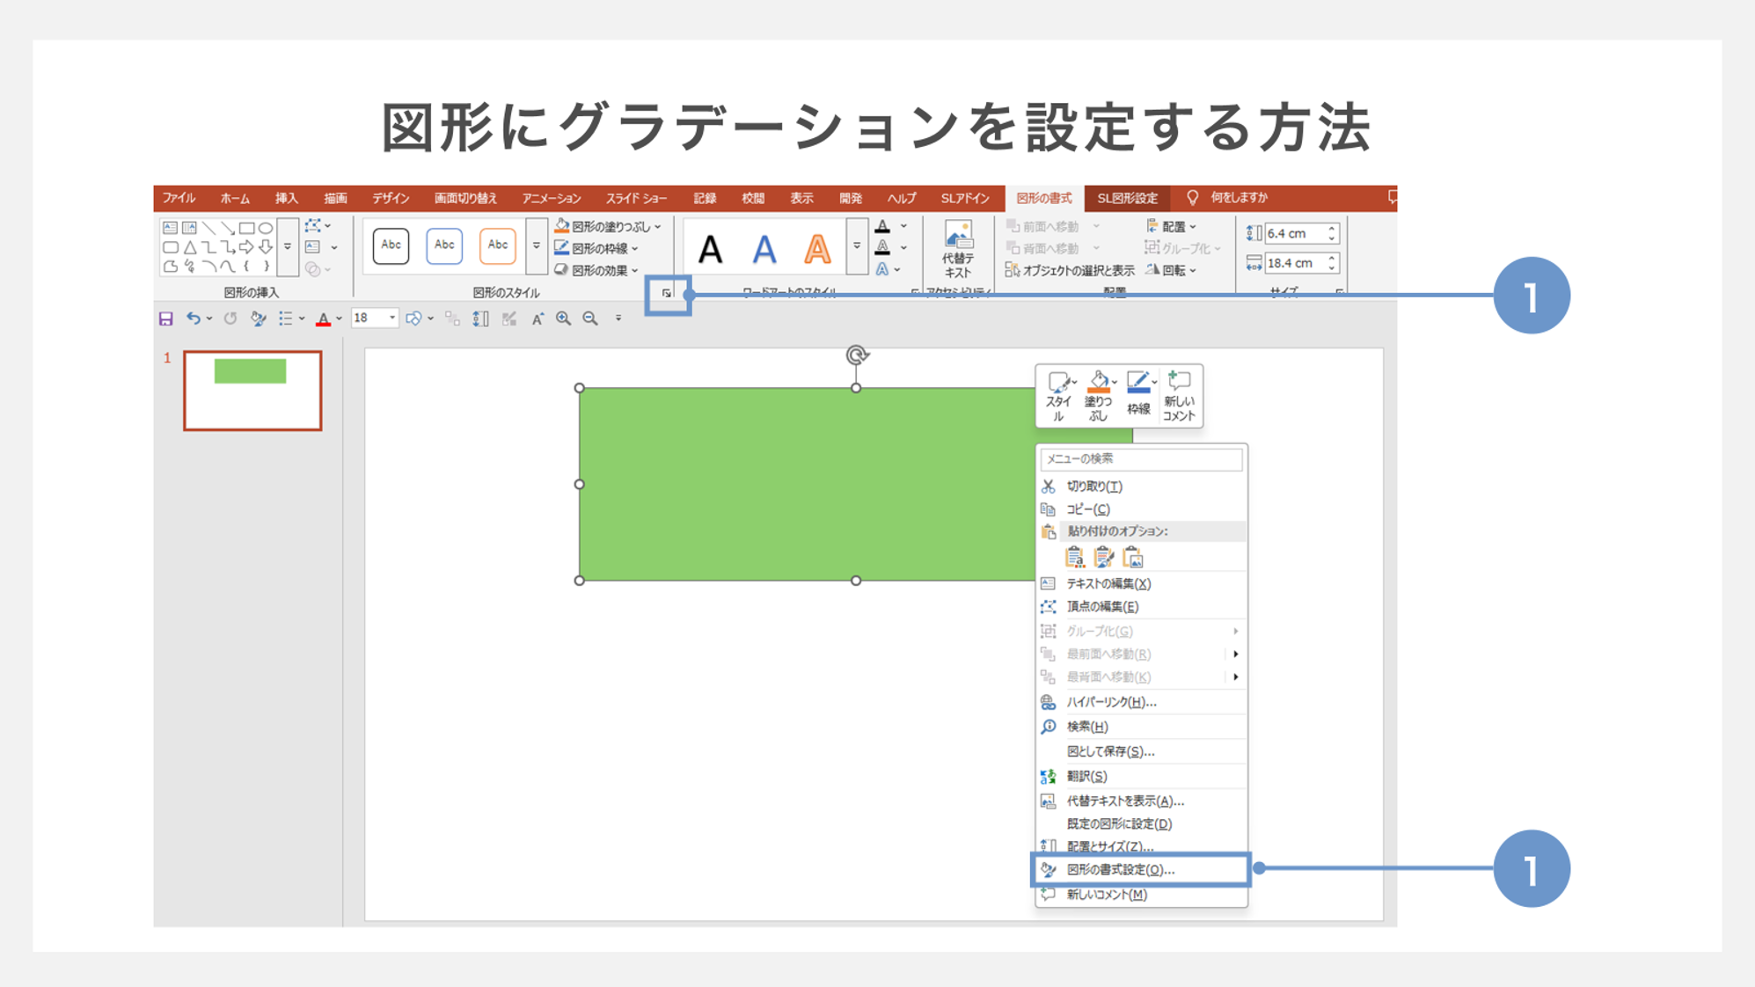Click the shape height 6.4 cm field
Image resolution: width=1755 pixels, height=987 pixels.
point(1293,233)
